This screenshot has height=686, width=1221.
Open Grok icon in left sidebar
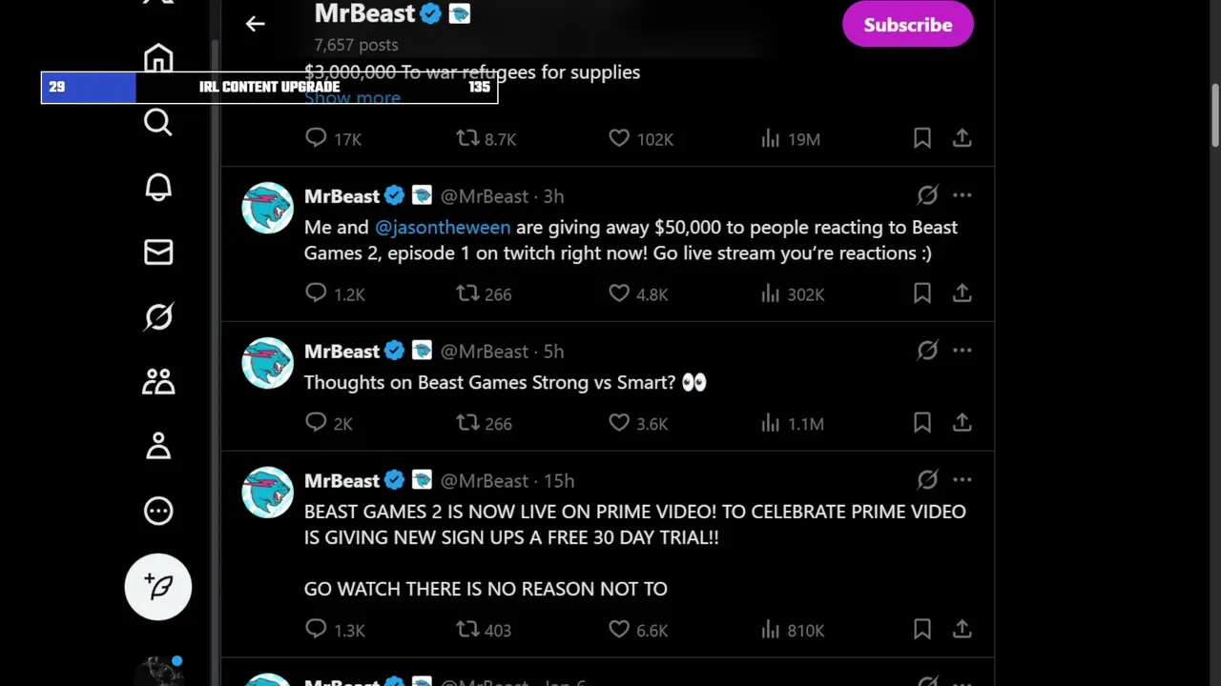click(x=158, y=316)
